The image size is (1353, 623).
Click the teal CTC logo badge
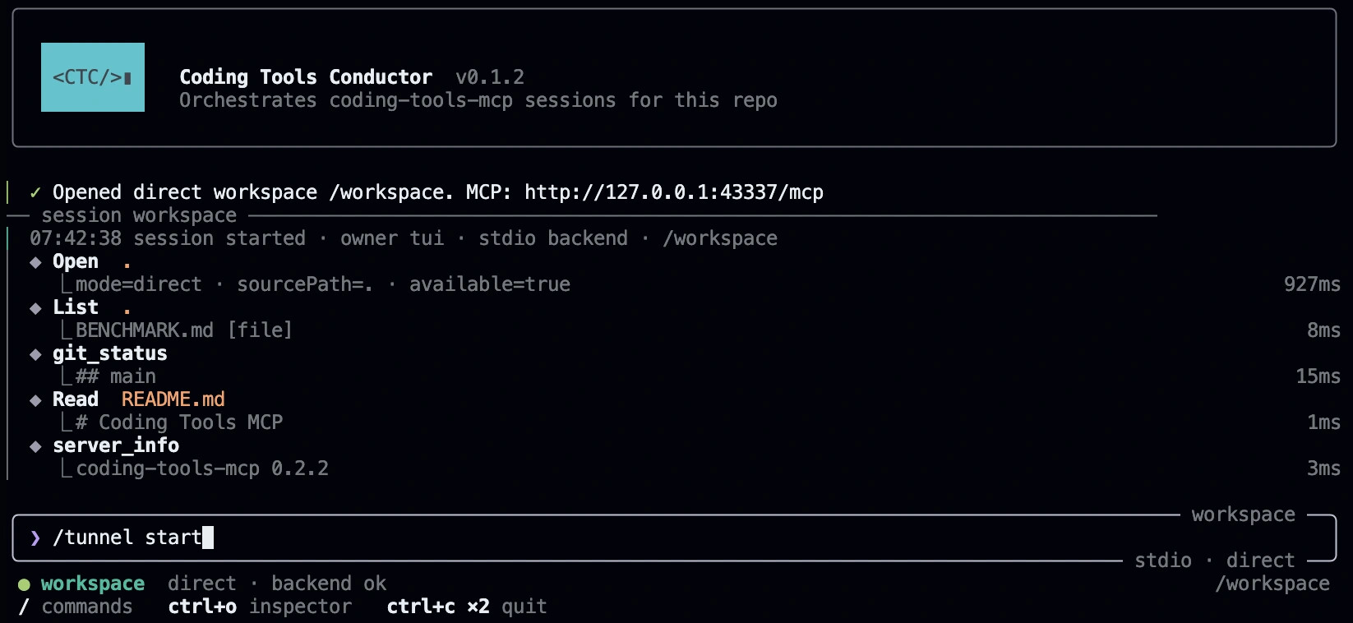(93, 77)
